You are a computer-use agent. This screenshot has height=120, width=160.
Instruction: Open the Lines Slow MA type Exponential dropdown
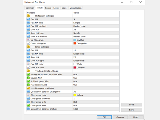(x=95, y=61)
